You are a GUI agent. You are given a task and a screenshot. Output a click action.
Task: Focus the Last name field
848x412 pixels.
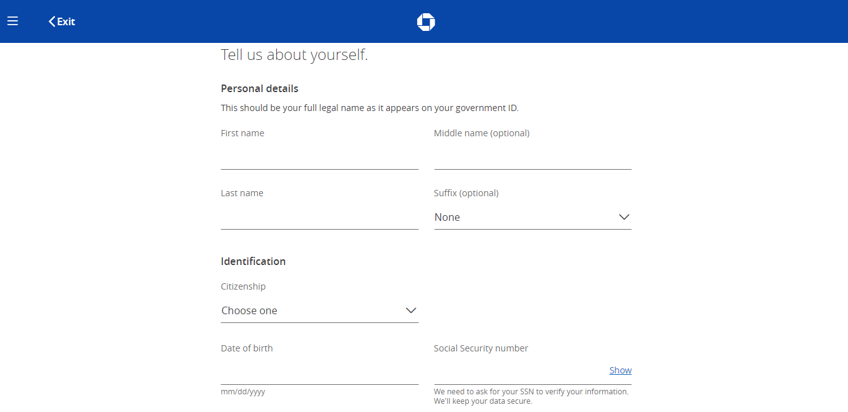pos(320,217)
